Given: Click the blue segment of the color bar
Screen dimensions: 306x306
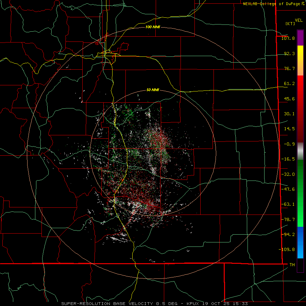Looking at the screenshot, I should (300, 242).
